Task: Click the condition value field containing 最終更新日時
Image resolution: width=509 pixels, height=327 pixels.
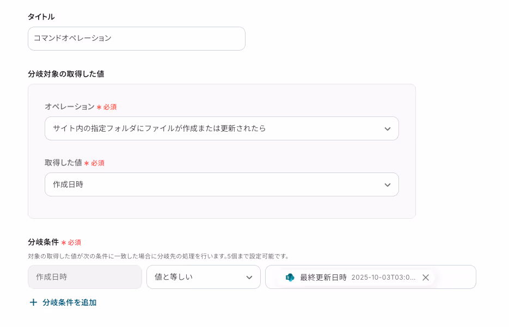Action: 371,277
